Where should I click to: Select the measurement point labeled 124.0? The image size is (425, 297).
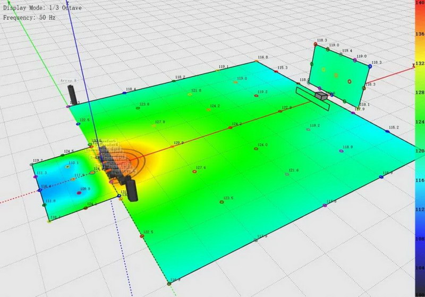point(256,149)
